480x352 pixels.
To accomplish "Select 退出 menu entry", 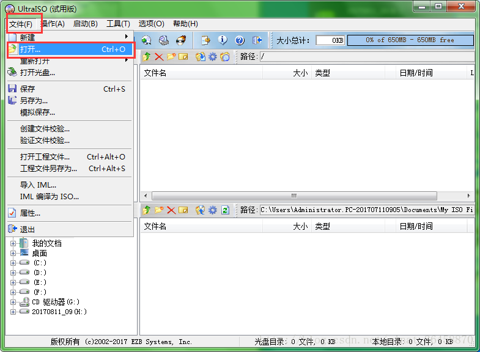I will tap(70, 229).
